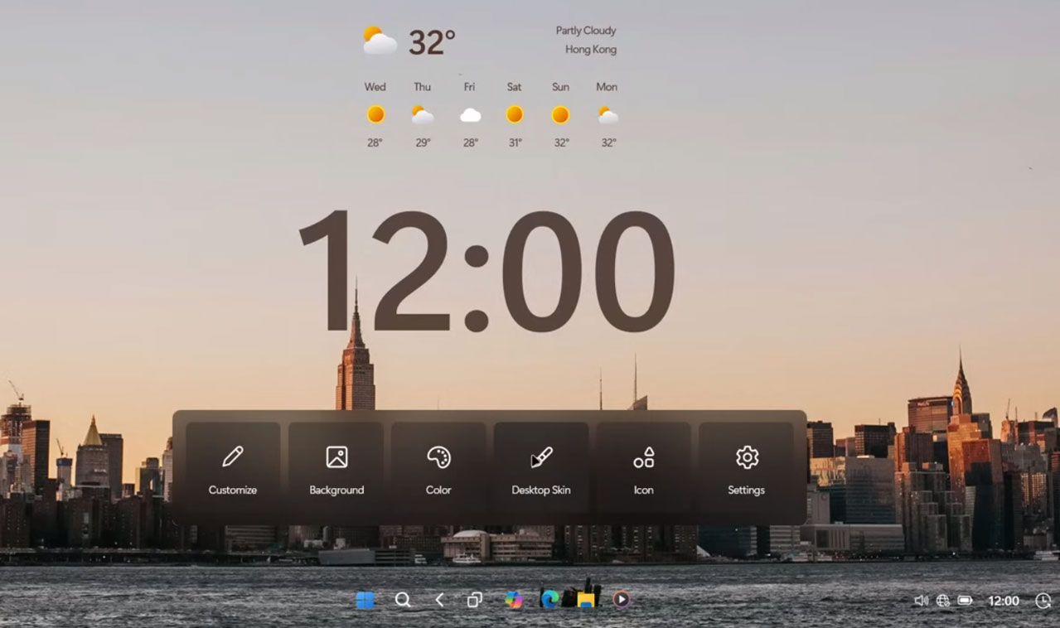1060x628 pixels.
Task: Click Saturday's forecast showing 31 degrees
Action: click(514, 116)
